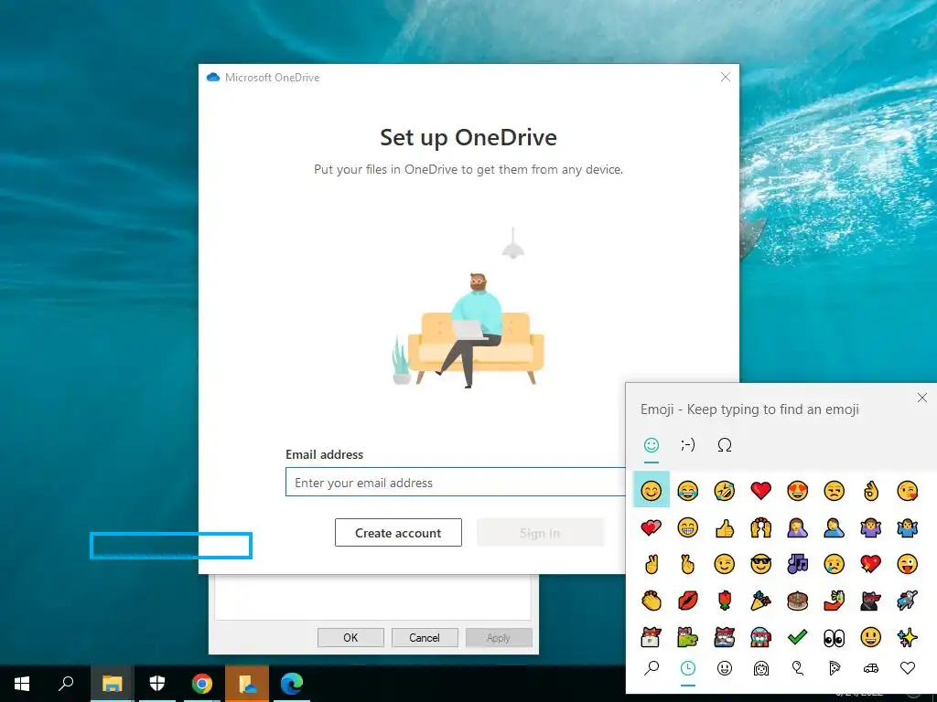
Task: Insert the man facepalming emoji
Action: point(835,527)
